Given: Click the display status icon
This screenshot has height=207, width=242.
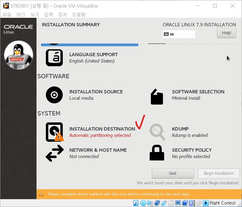Looking at the screenshot, I should point(178,203).
